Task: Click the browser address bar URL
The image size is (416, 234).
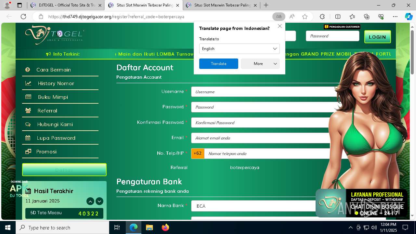Action: pyautogui.click(x=116, y=17)
